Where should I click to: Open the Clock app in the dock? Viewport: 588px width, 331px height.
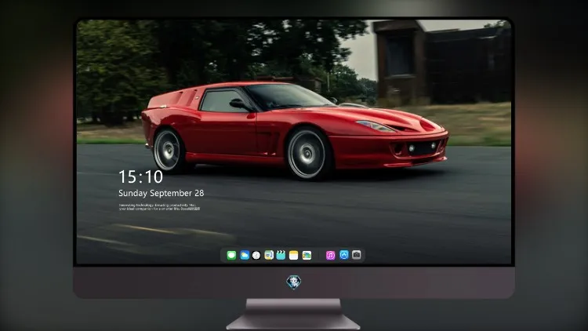click(x=256, y=255)
